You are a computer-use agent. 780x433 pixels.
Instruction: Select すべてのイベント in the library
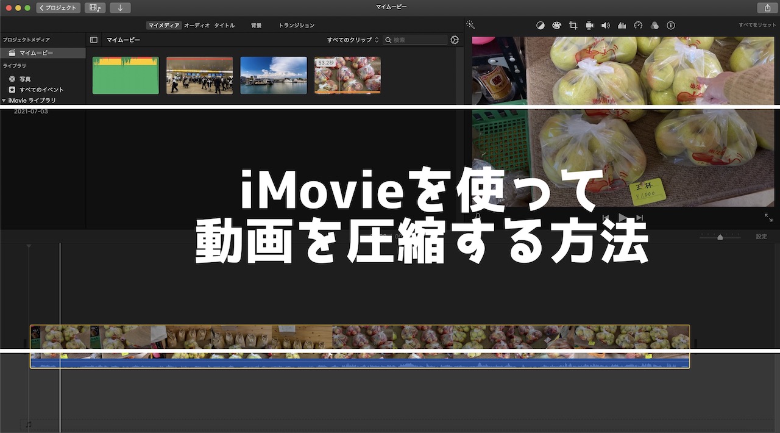tap(43, 90)
